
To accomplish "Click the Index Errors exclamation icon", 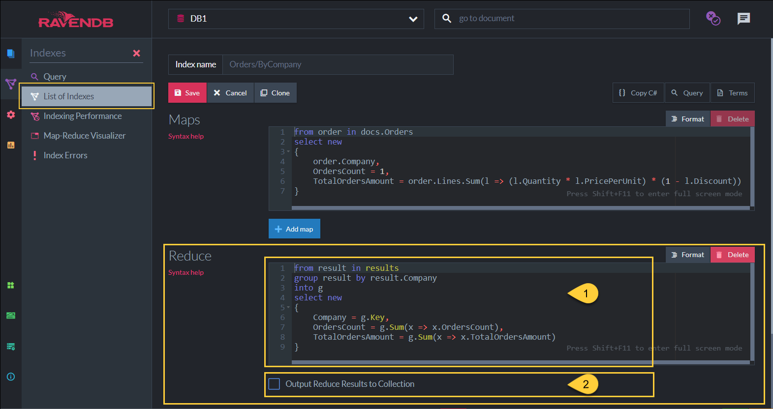I will (34, 155).
